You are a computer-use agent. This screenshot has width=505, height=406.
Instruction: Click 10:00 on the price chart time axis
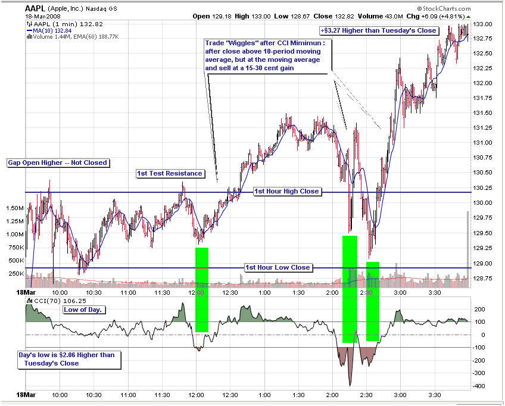(x=60, y=293)
